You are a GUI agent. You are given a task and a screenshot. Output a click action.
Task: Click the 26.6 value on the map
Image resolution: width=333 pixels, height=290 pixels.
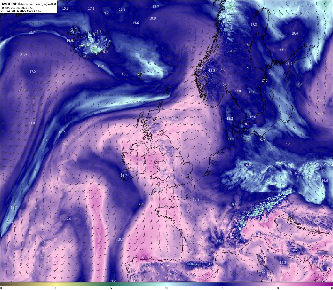pos(65,144)
